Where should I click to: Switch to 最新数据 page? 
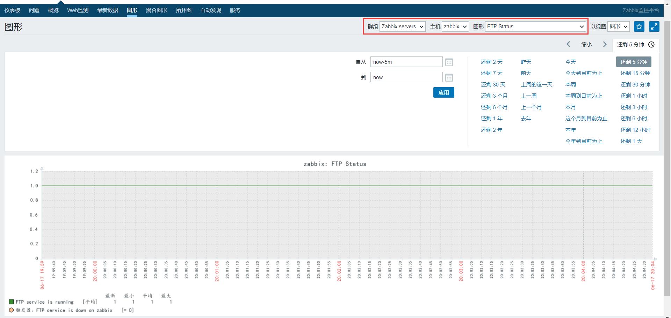[x=108, y=10]
